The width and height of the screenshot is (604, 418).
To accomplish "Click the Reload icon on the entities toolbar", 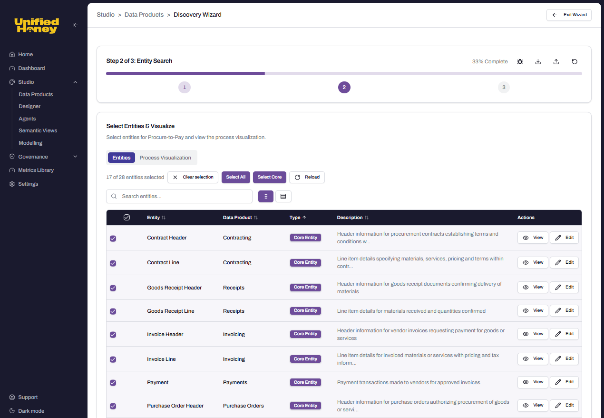I will click(x=307, y=177).
